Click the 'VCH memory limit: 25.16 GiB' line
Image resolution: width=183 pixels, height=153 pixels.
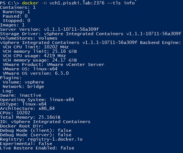tap(40, 51)
